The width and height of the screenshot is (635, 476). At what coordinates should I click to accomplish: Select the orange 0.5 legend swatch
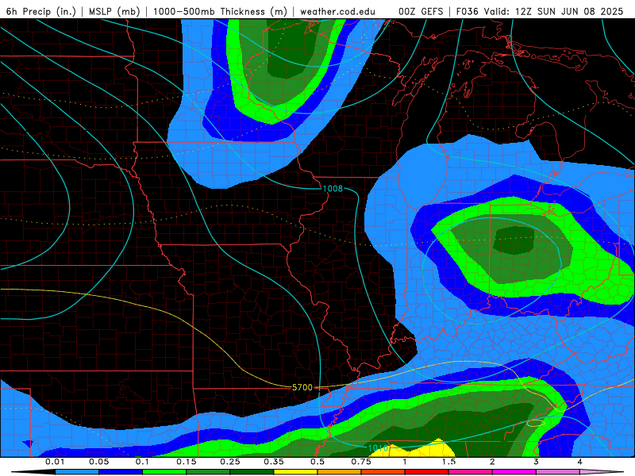click(x=339, y=472)
